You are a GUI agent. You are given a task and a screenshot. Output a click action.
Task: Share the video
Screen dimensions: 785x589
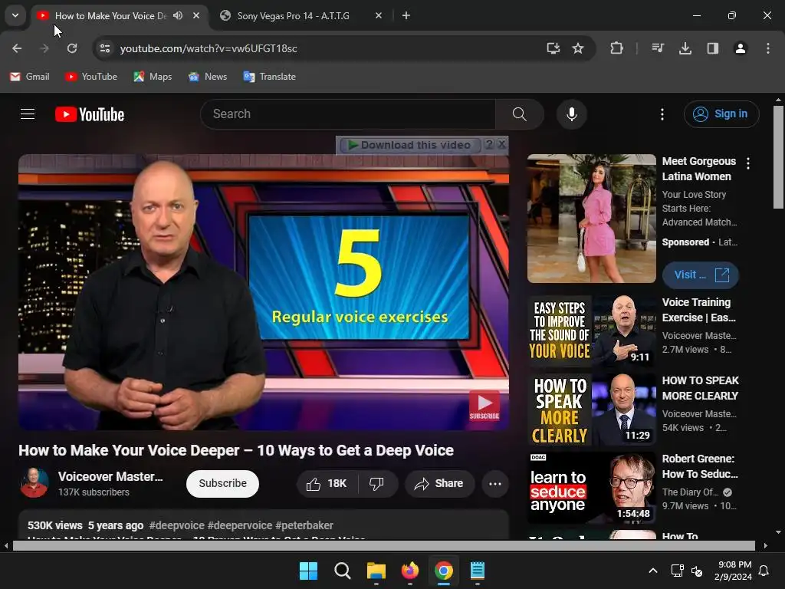click(439, 483)
